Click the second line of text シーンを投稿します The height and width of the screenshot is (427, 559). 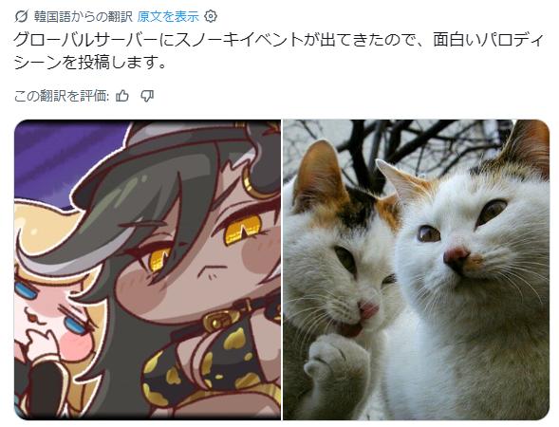click(90, 63)
